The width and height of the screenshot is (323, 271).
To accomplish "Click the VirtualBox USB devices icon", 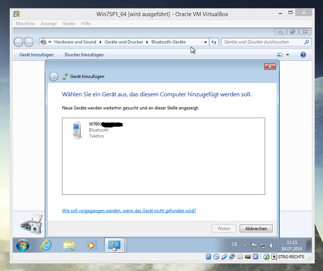I will click(224, 257).
